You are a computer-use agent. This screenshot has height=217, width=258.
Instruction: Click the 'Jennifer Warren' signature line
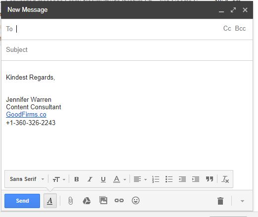coord(29,99)
